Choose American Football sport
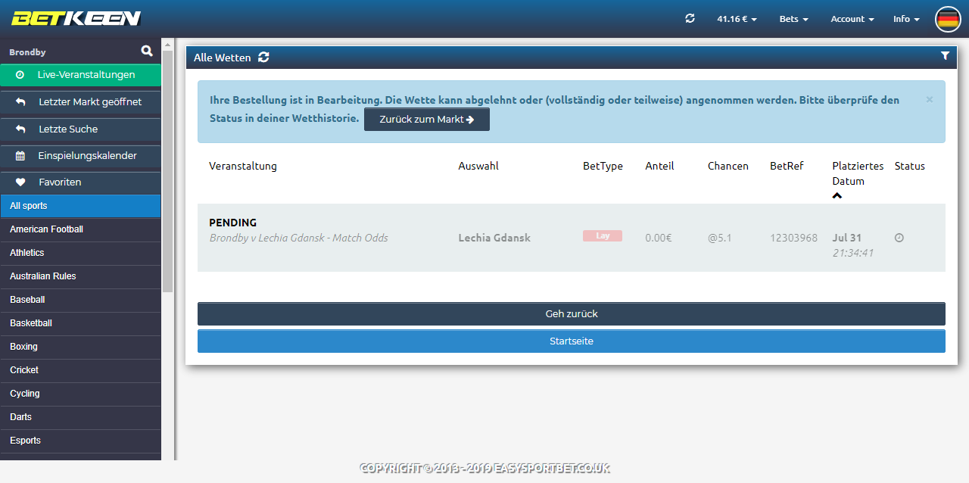The width and height of the screenshot is (969, 483). pos(80,229)
